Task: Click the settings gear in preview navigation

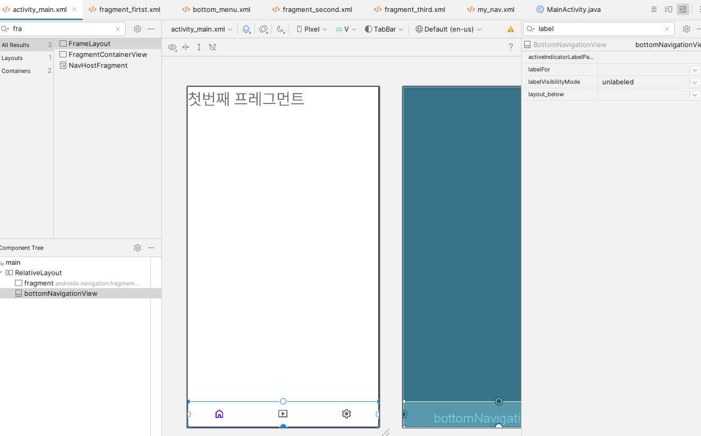Action: [346, 414]
